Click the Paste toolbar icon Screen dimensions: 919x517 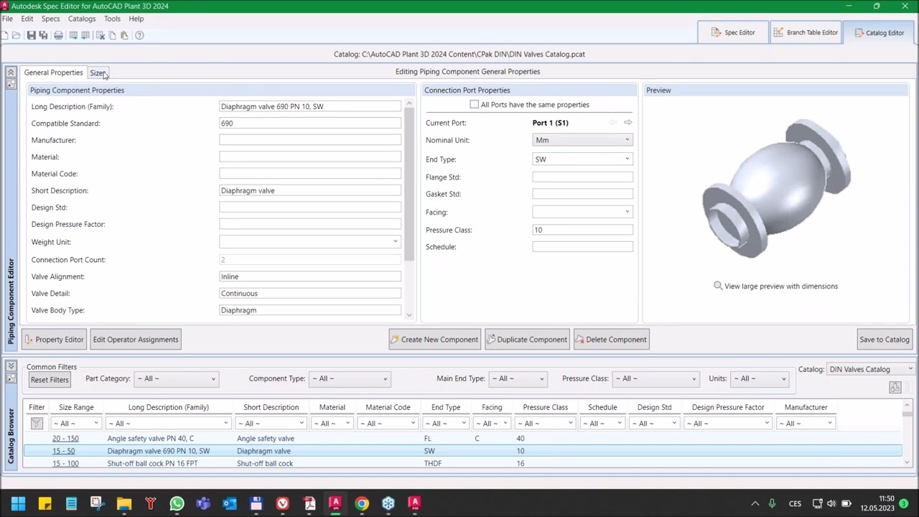(124, 35)
